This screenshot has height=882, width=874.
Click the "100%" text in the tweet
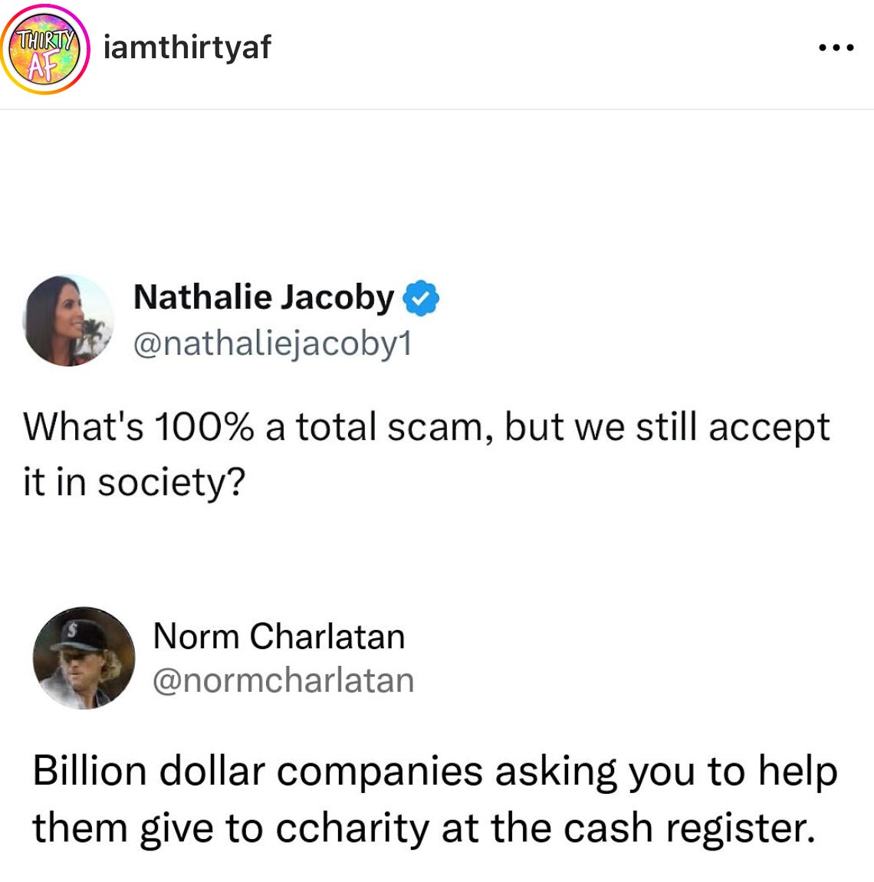pyautogui.click(x=204, y=427)
